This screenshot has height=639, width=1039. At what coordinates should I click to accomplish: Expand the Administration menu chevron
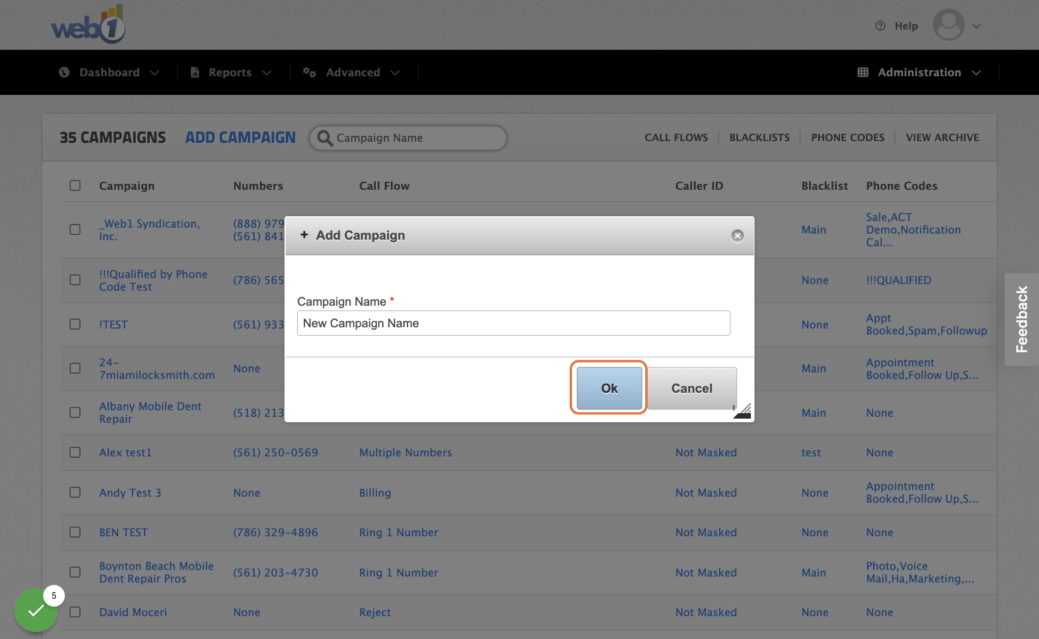point(977,73)
